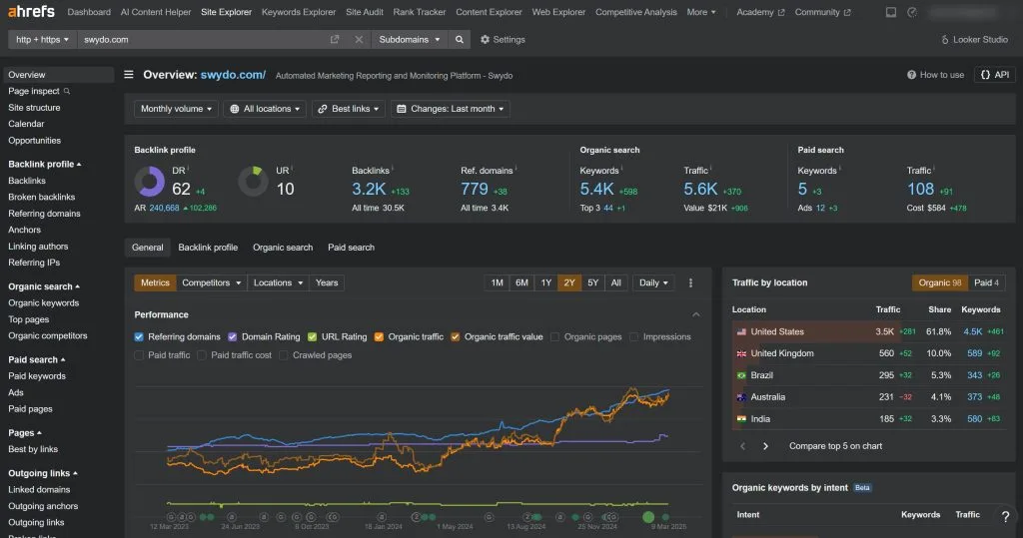Open Community external link
Image resolution: width=1023 pixels, height=538 pixels.
(822, 12)
